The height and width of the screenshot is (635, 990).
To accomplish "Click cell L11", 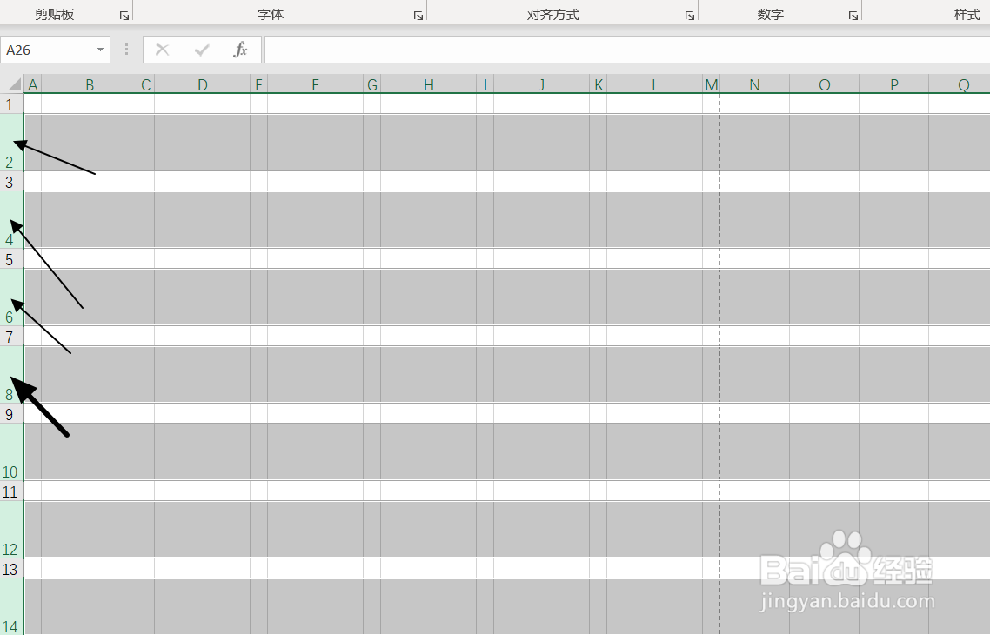I will pyautogui.click(x=655, y=491).
